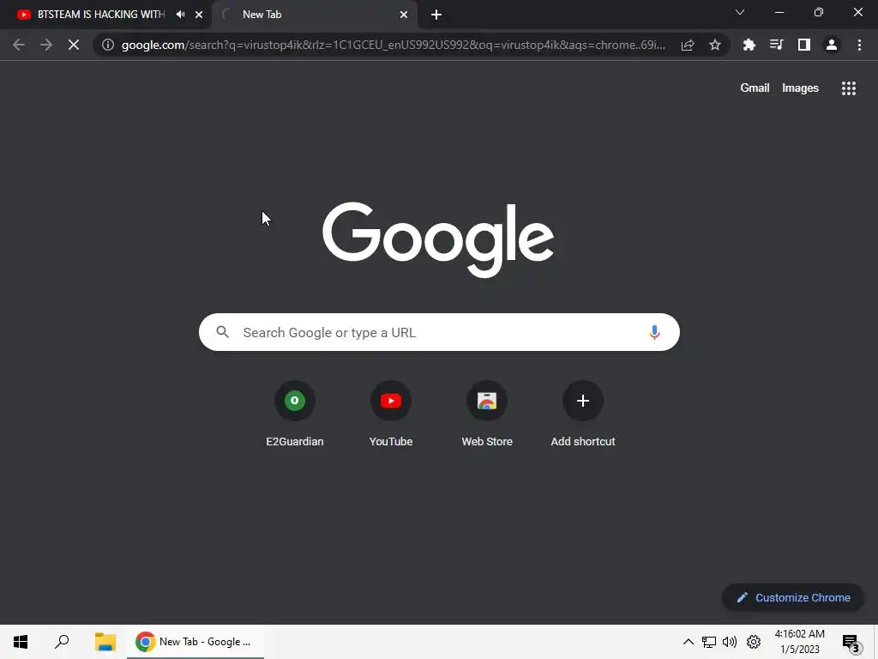Click the search magnifier in Google box
This screenshot has width=878, height=659.
coord(222,332)
